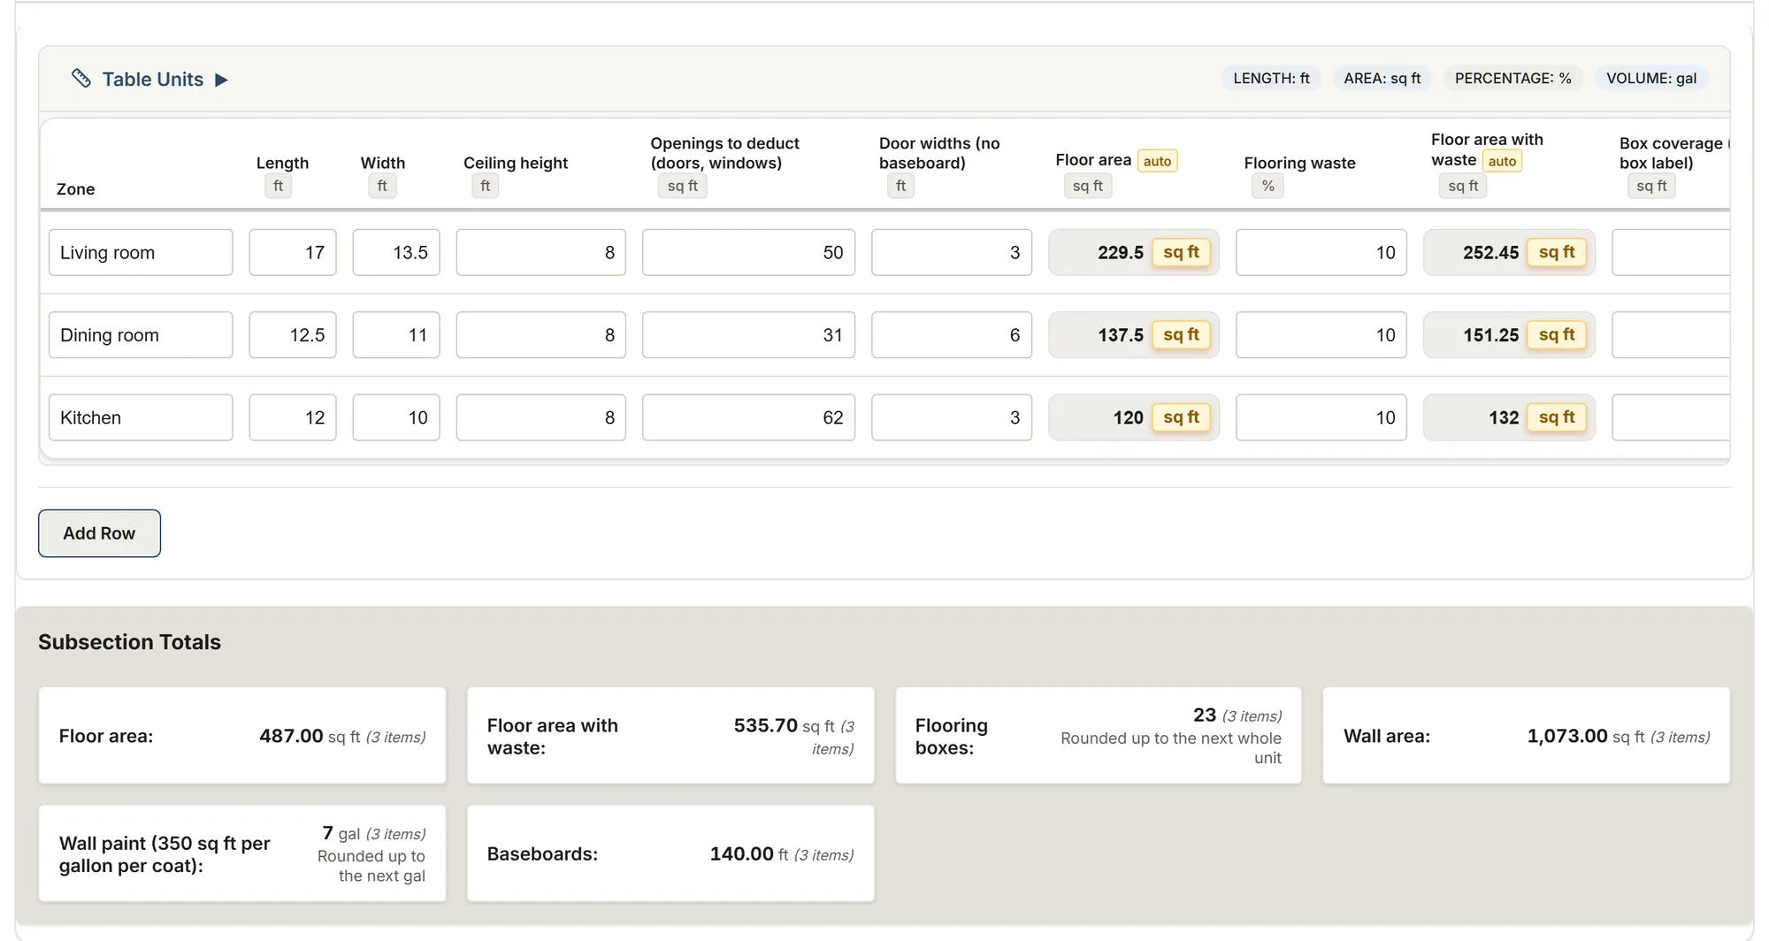Click the ruler icon beside Table Units
Viewport: 1769px width, 941px height.
click(80, 79)
